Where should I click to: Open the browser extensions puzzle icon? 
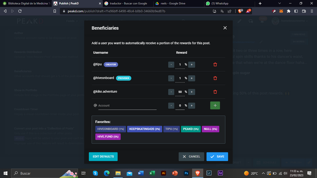(x=289, y=11)
